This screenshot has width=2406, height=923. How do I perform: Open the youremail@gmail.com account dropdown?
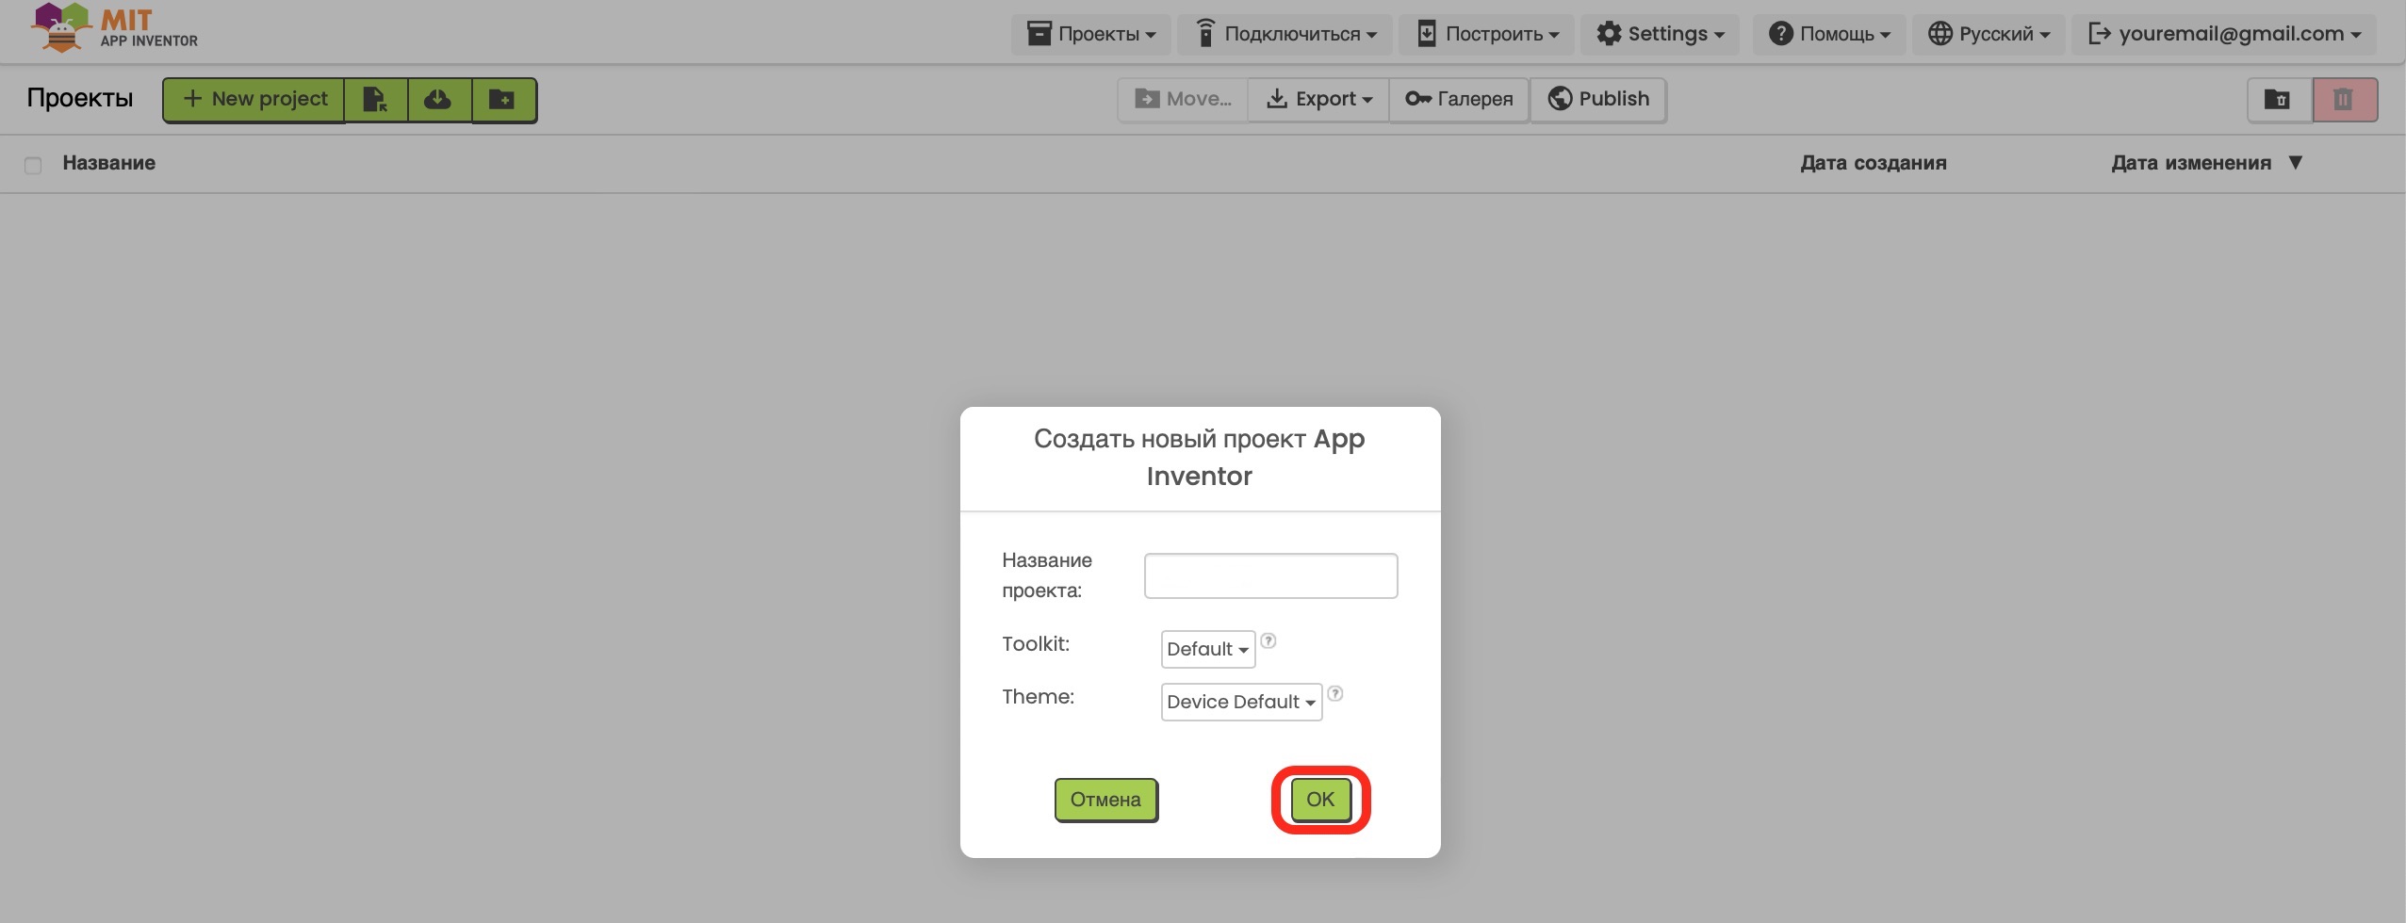pyautogui.click(x=2224, y=34)
